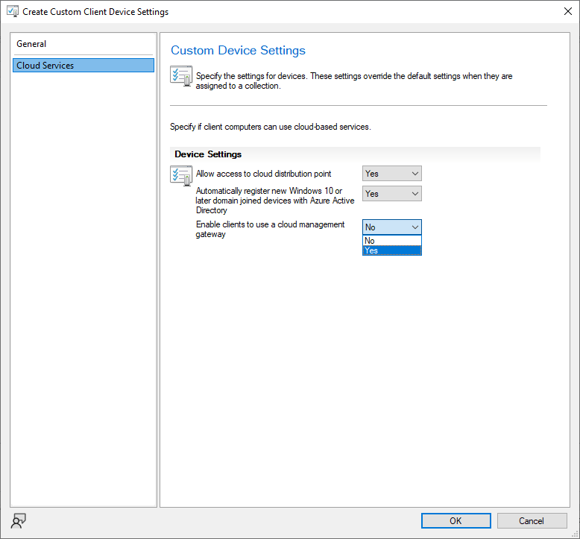Click the checklist icon under Device Settings
The image size is (580, 539).
[x=181, y=175]
